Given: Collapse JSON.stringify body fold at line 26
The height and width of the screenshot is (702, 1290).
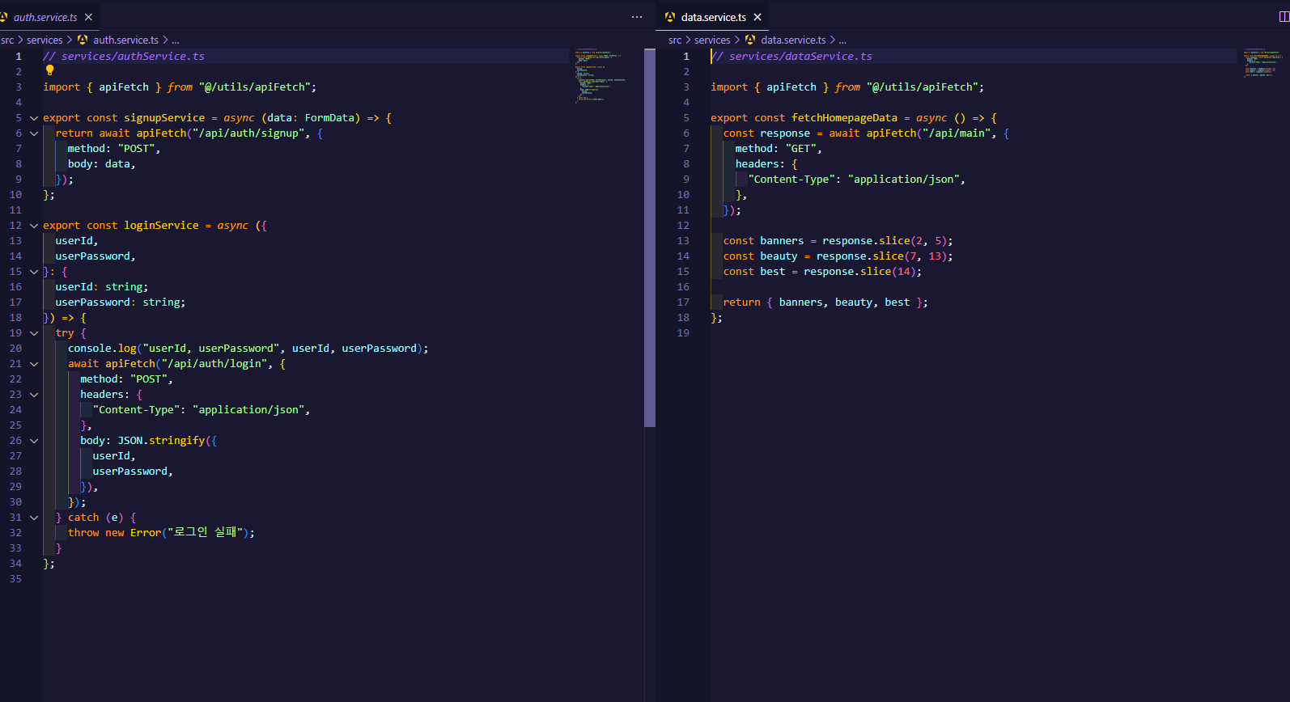Looking at the screenshot, I should [34, 441].
